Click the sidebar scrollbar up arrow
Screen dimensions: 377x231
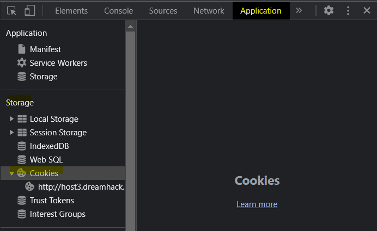(131, 27)
